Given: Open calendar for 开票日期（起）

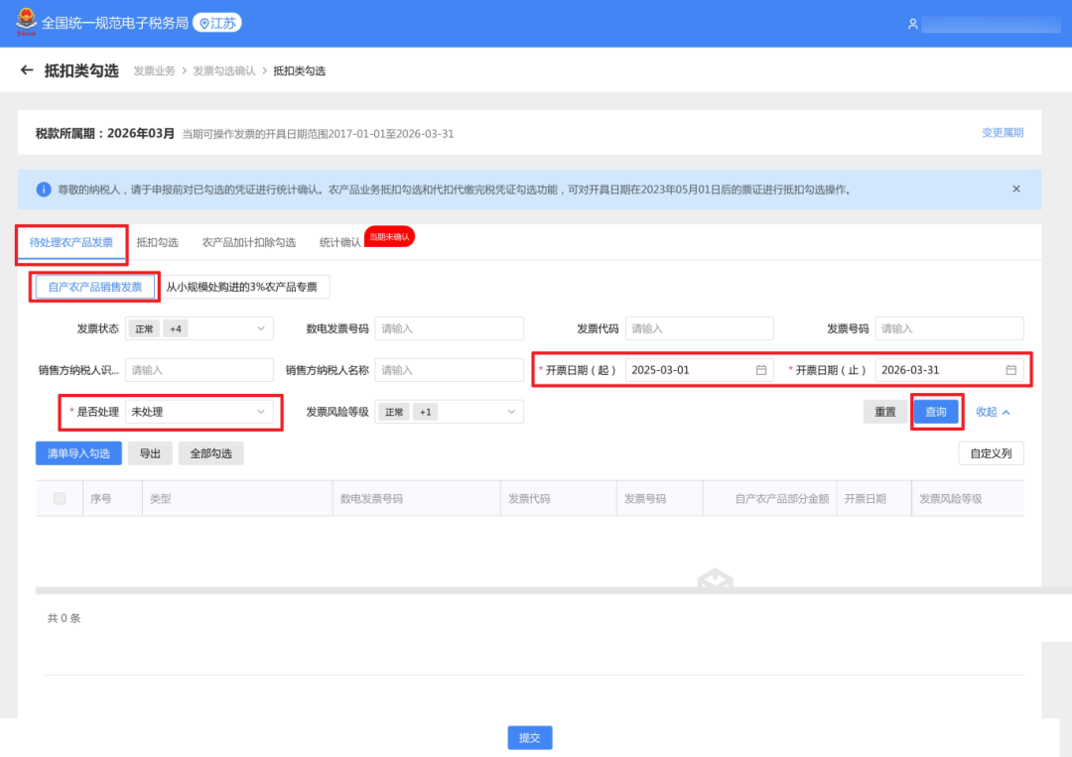Looking at the screenshot, I should [x=761, y=370].
